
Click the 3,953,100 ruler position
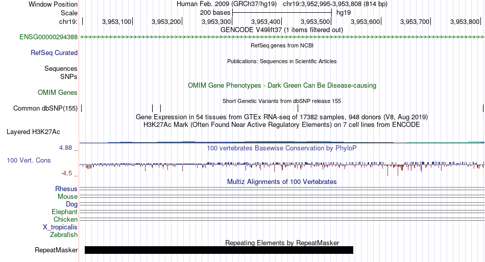click(x=116, y=21)
